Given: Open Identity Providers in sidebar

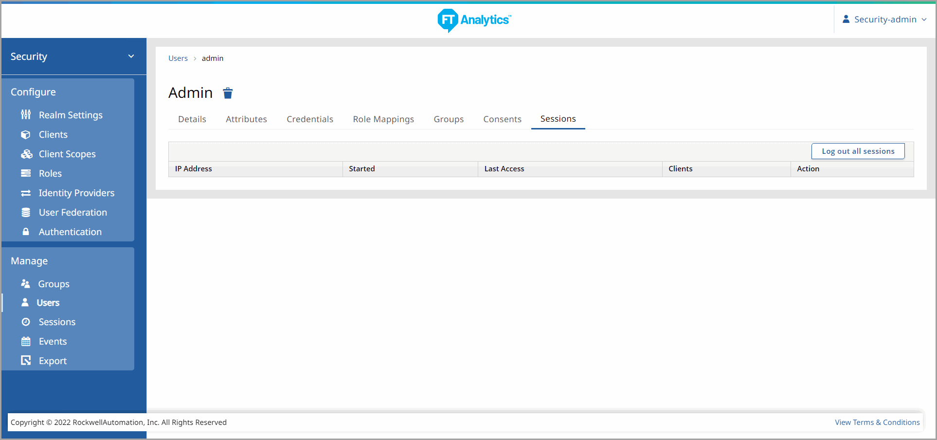Looking at the screenshot, I should tap(76, 193).
